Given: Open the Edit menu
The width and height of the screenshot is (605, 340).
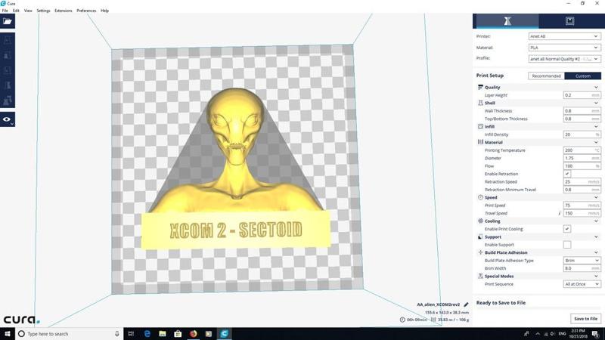Looking at the screenshot, I should [x=16, y=11].
